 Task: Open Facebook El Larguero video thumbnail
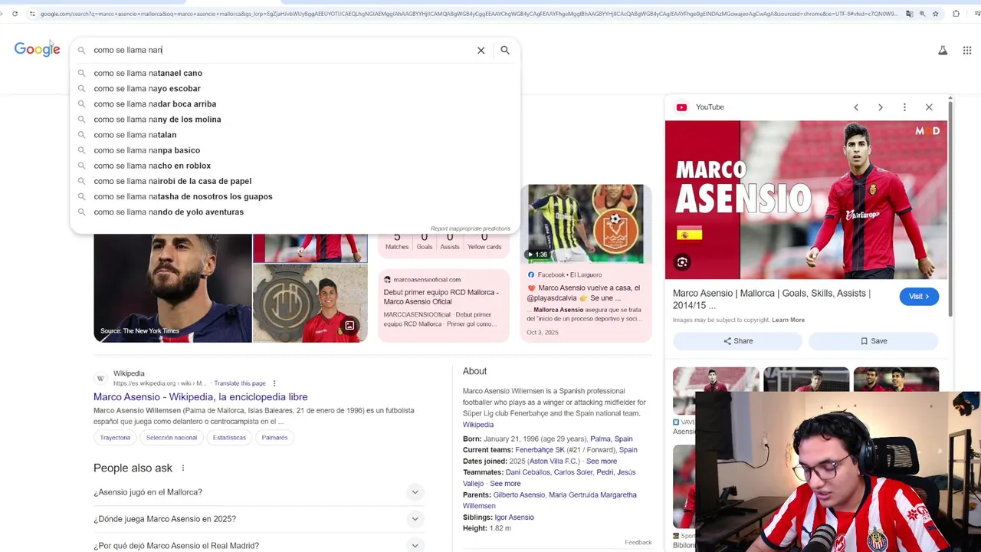click(x=586, y=222)
